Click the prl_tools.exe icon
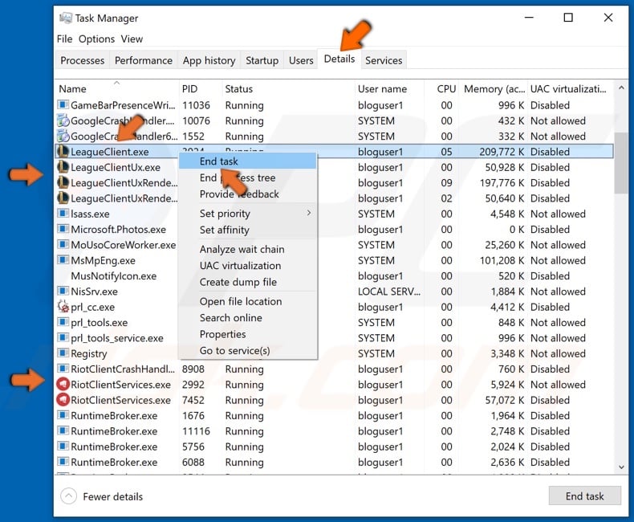 click(x=63, y=322)
